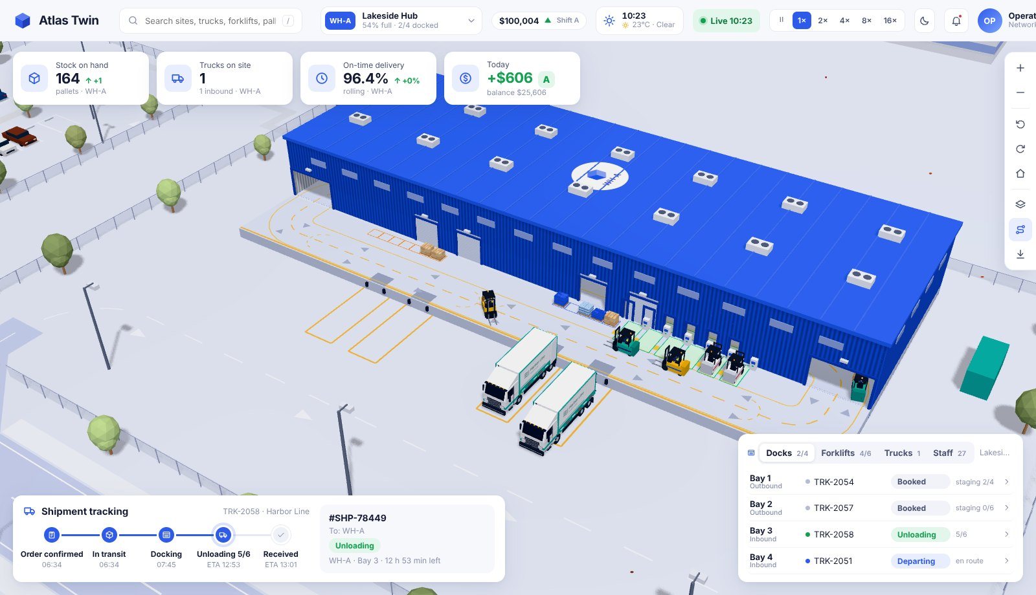The image size is (1036, 595).
Task: Click the search magnifier icon
Action: tap(133, 21)
